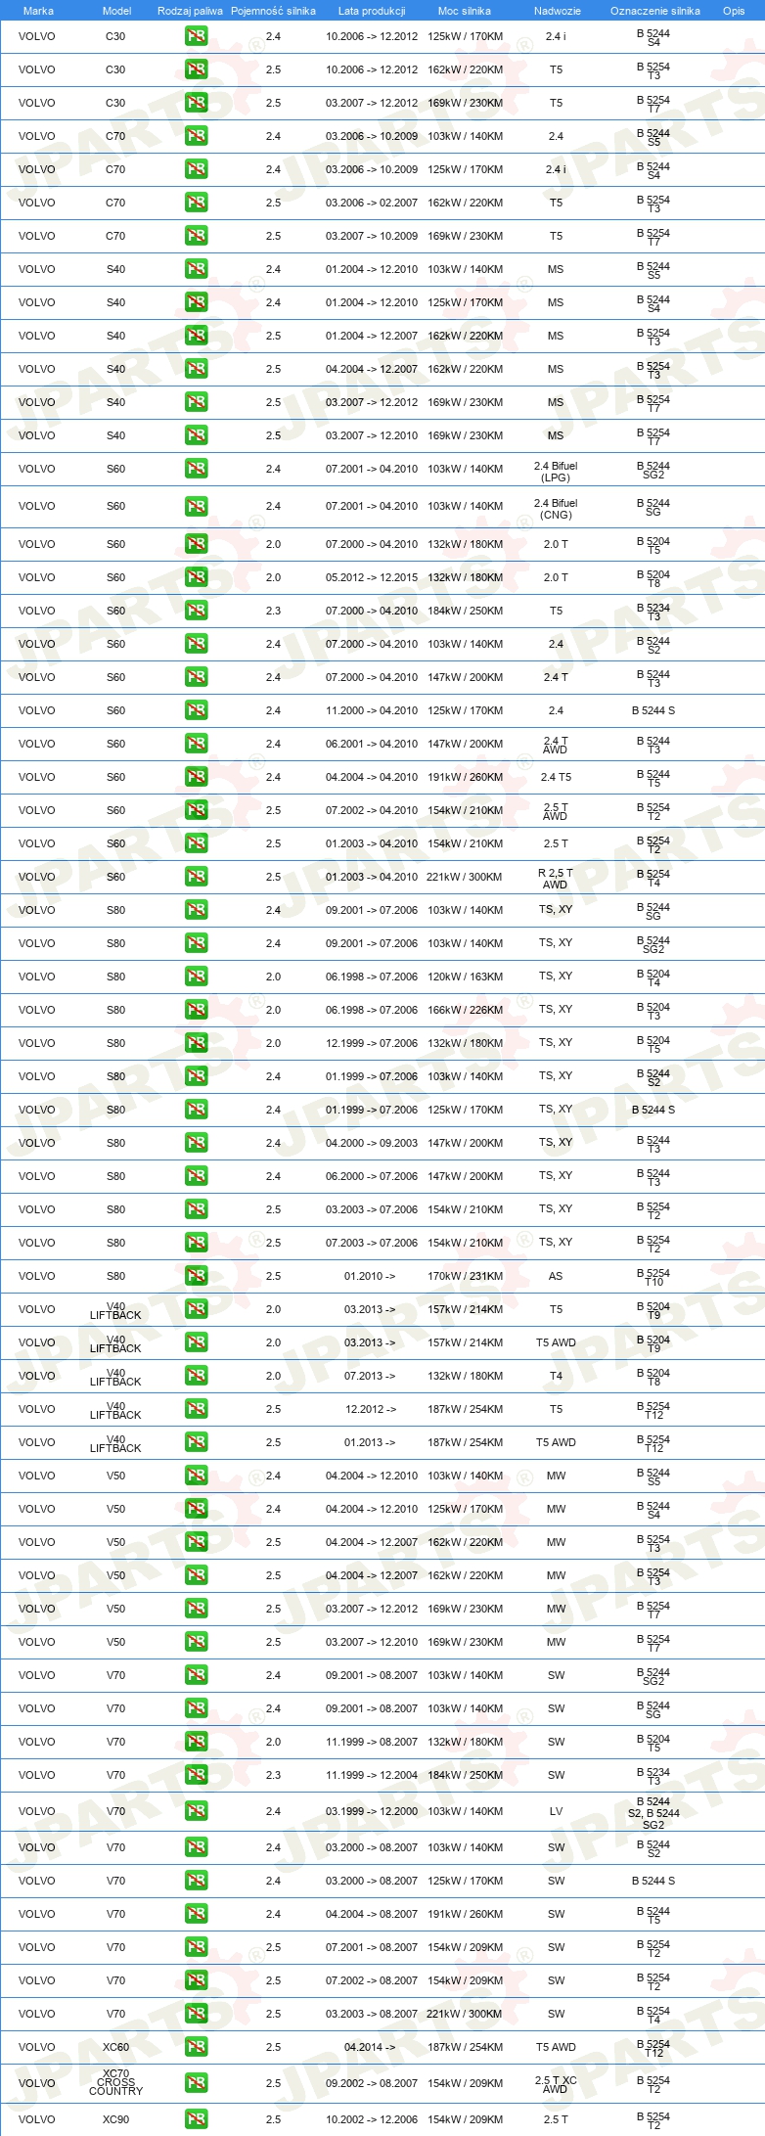This screenshot has height=2136, width=765.
Task: Select the fuel icon for C70 125kW 2.4 i
Action: click(x=196, y=169)
